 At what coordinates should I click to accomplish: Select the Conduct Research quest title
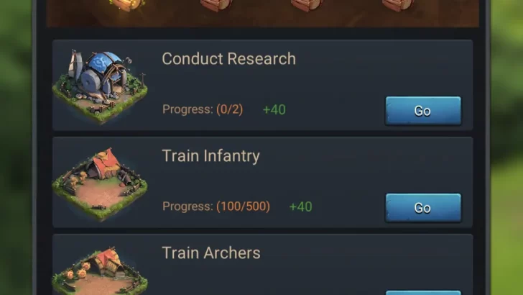[228, 59]
